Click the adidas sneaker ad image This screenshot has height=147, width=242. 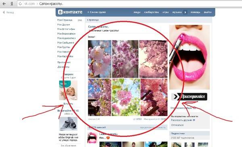pos(68,124)
